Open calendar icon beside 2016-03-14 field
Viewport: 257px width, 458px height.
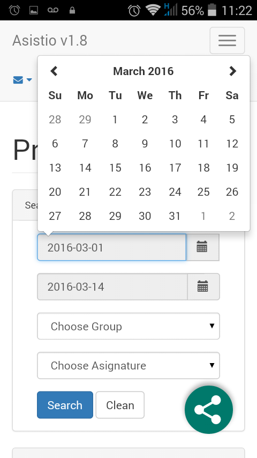click(203, 286)
